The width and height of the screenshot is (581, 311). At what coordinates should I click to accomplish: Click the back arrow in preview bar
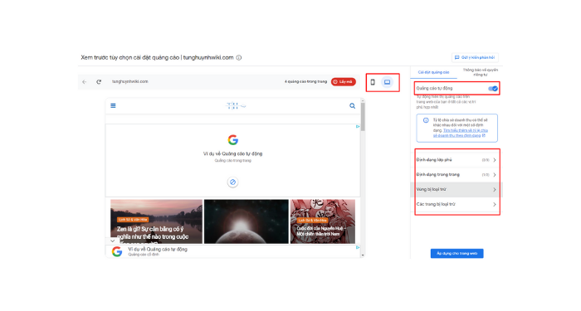coord(85,82)
